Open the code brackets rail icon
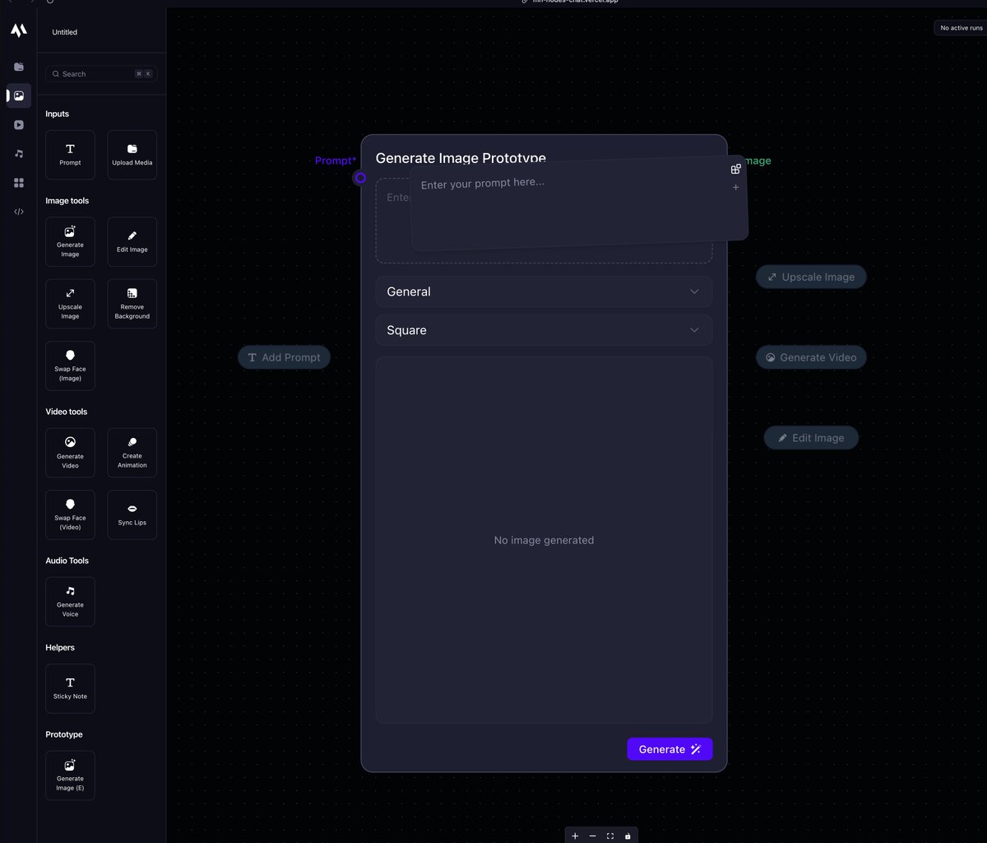The image size is (987, 843). (x=19, y=212)
